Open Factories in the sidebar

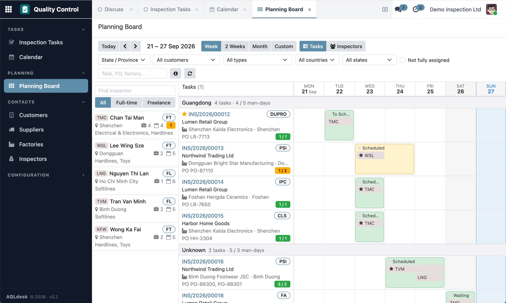[x=46, y=144]
